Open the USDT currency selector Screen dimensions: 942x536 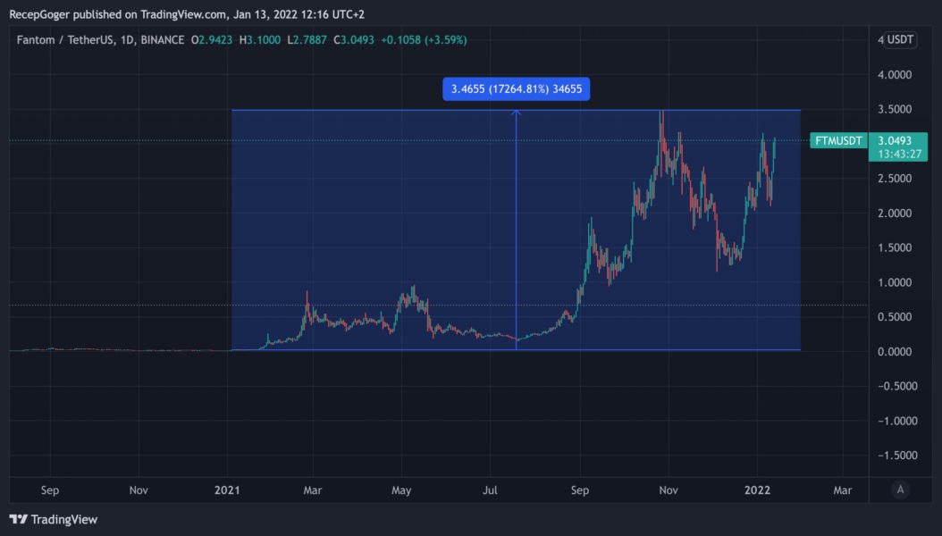tap(900, 39)
